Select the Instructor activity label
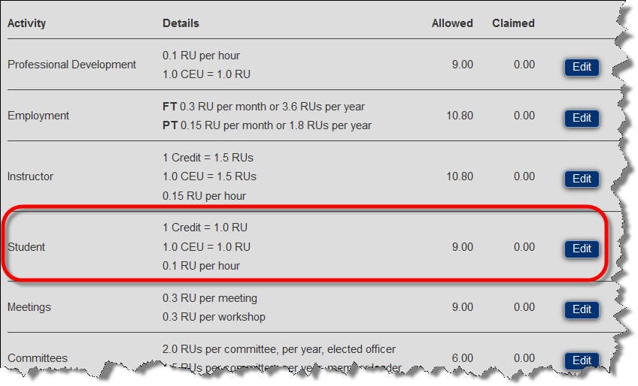The image size is (638, 386). (30, 176)
